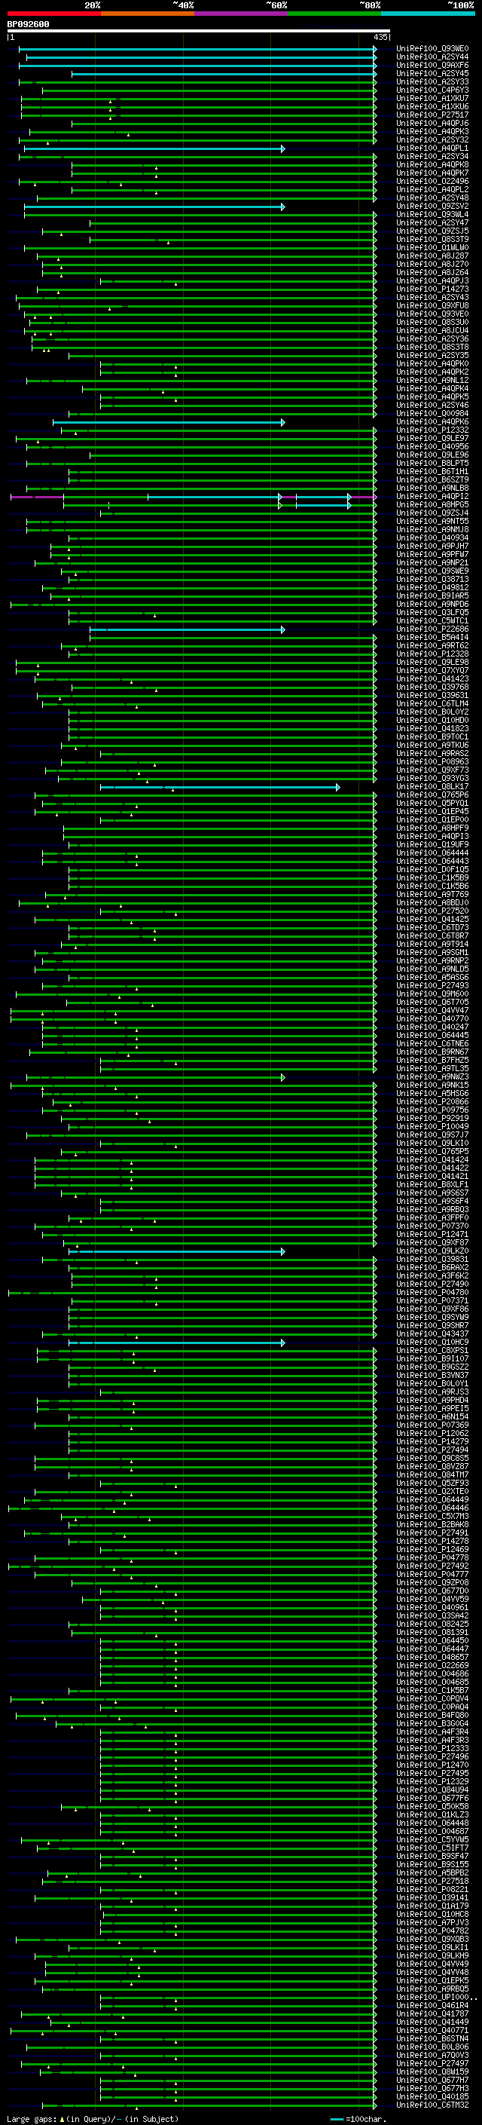Click the label UniRef100_Q8S3U0
The image size is (482, 2125).
click(432, 322)
